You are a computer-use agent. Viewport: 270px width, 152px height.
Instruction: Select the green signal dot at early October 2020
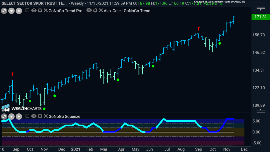(30, 101)
